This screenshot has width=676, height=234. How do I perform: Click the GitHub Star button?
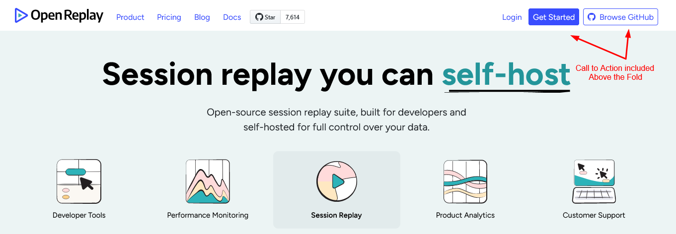pos(265,17)
